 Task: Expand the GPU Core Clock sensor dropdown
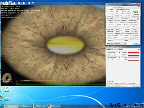120,52
